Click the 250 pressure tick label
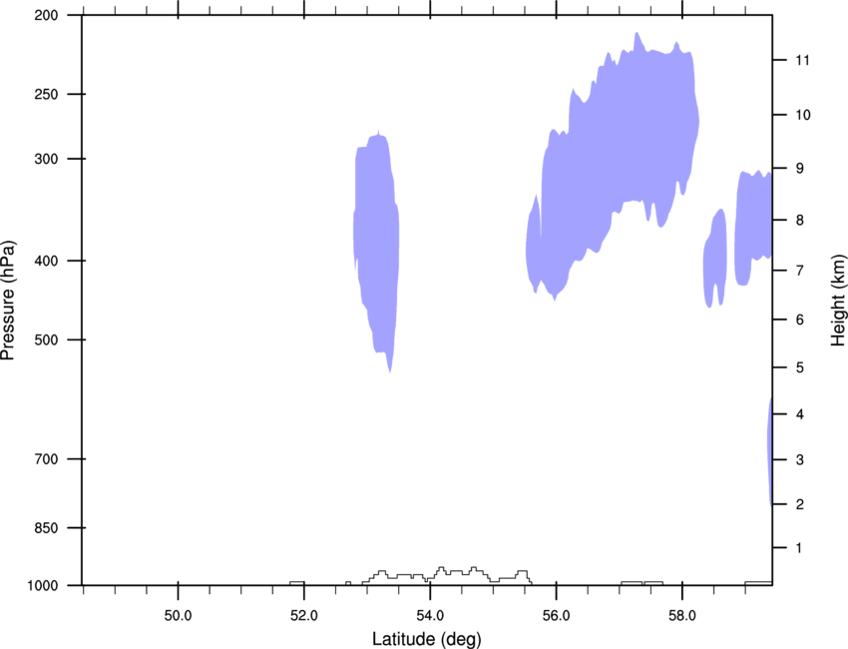 pos(47,94)
